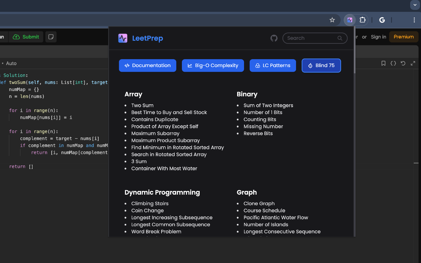This screenshot has height=263, width=421.
Task: Select the Big-O Complexity tab
Action: click(x=213, y=65)
